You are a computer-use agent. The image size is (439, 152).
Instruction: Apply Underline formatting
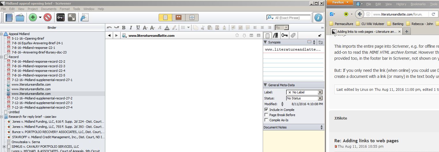point(138,28)
